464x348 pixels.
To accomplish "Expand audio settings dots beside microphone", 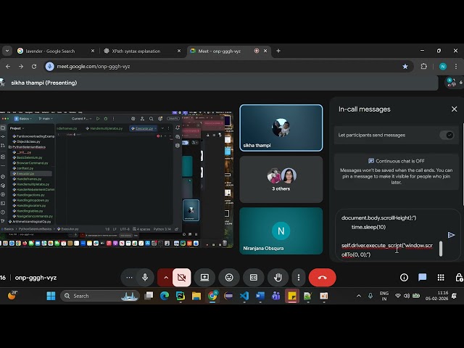I will (x=130, y=277).
